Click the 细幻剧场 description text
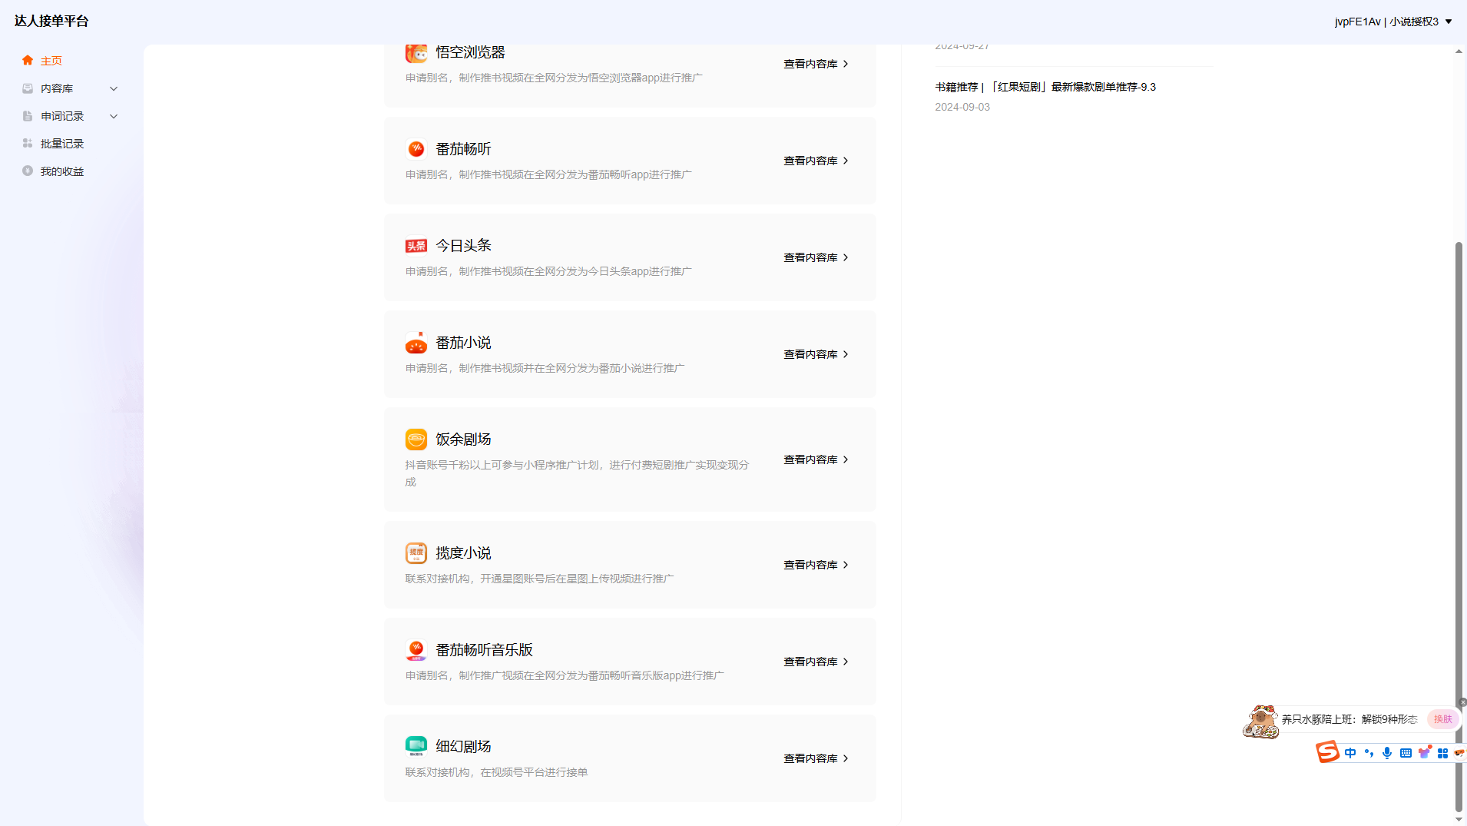This screenshot has height=826, width=1467. (x=496, y=772)
